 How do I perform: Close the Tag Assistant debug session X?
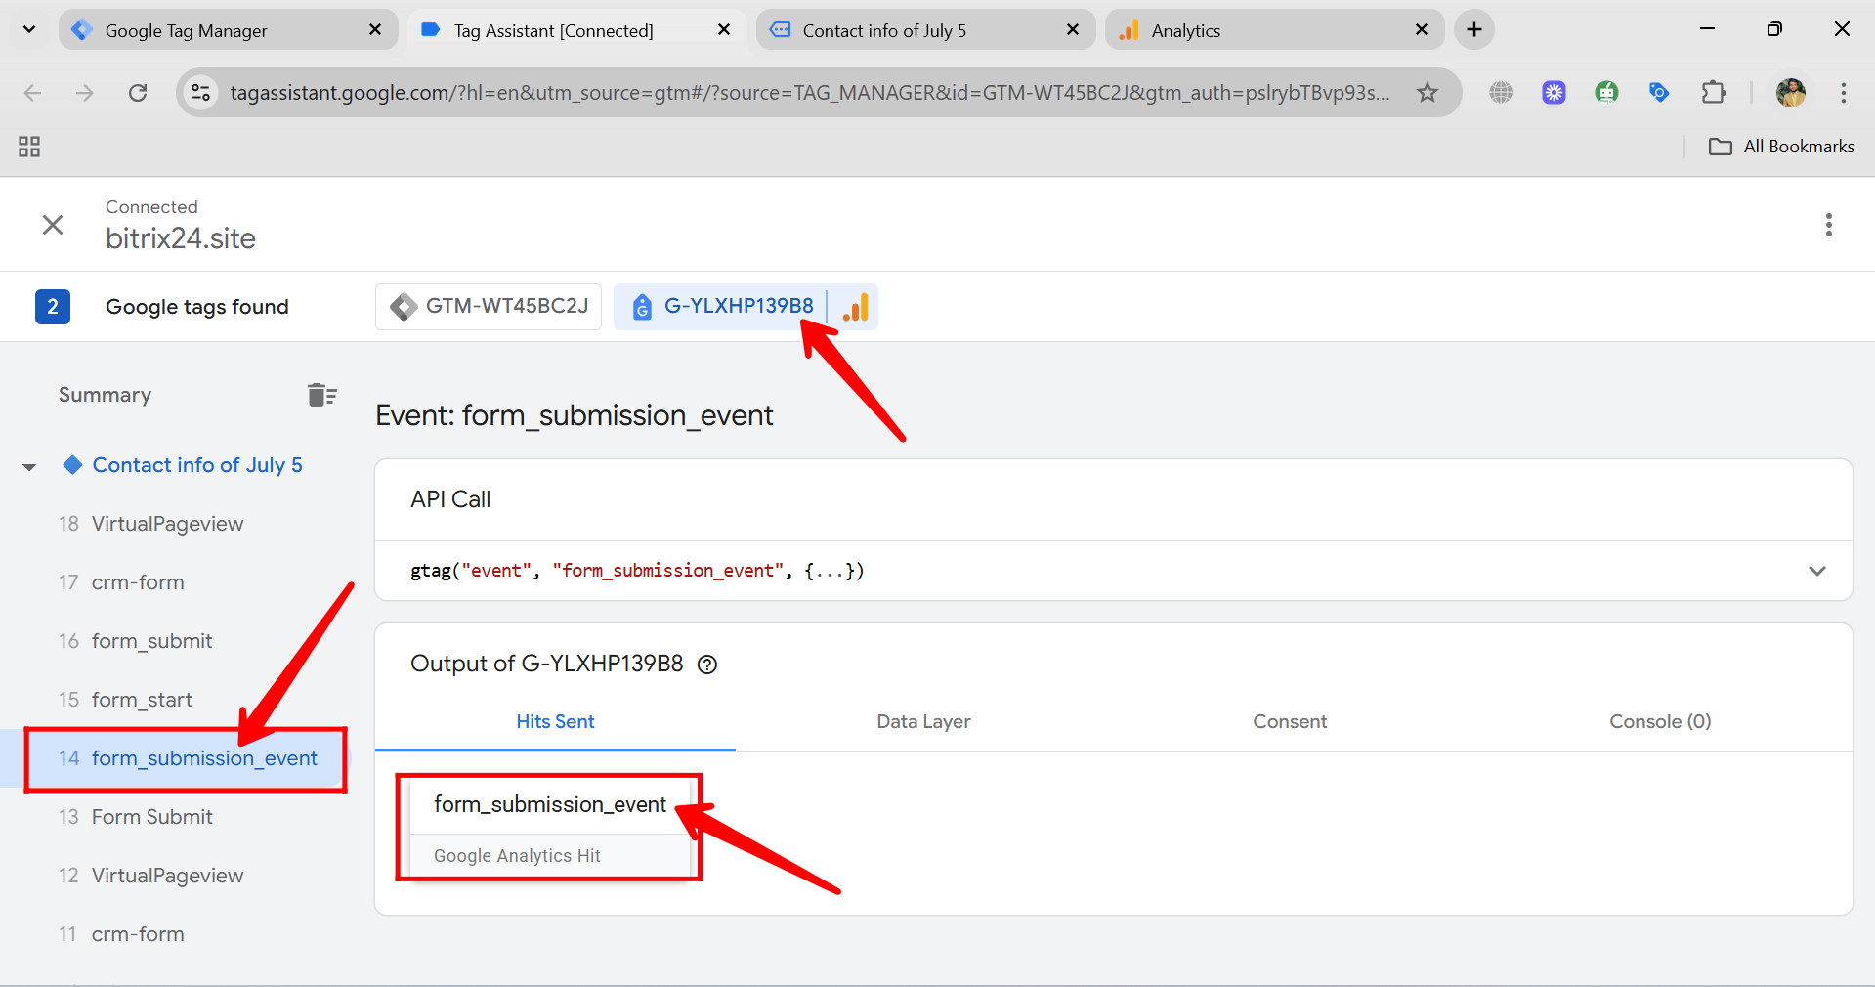point(53,225)
